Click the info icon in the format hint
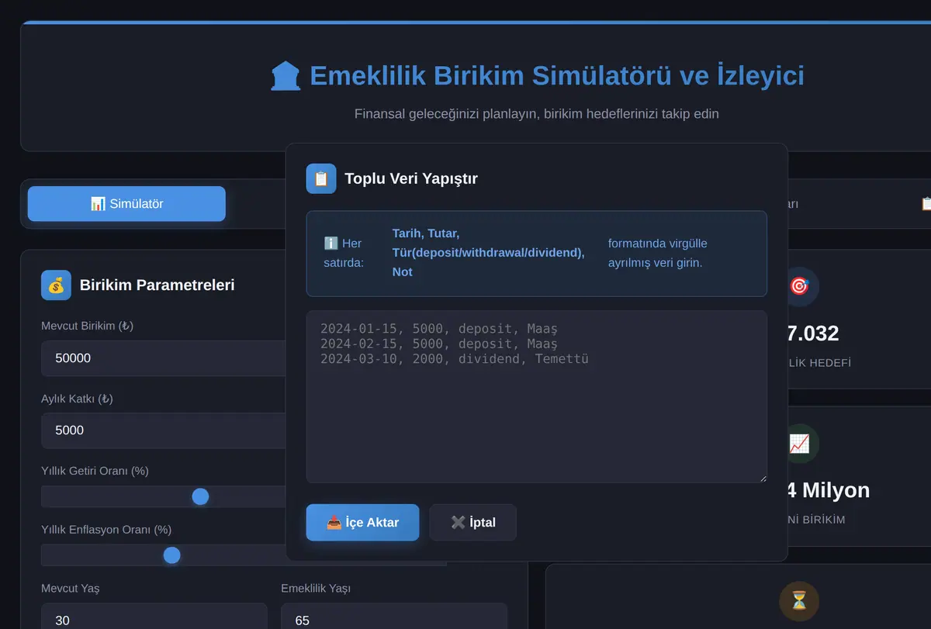Screen dimensions: 931x629 [x=331, y=244]
